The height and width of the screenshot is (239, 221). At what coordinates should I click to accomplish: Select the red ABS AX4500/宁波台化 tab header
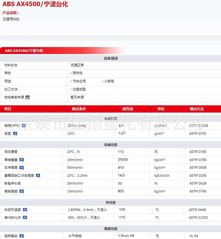pyautogui.click(x=24, y=51)
